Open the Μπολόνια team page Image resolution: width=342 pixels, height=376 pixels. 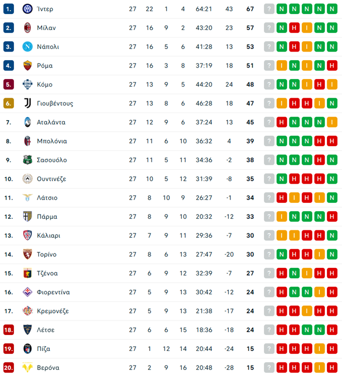52,141
